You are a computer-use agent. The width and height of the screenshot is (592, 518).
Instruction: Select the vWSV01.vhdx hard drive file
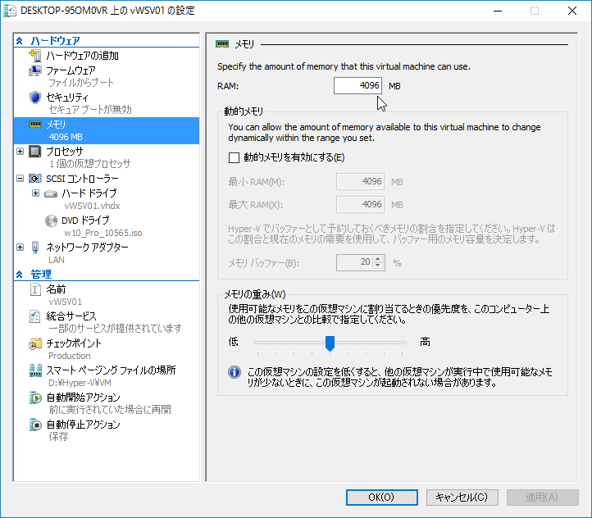[92, 206]
